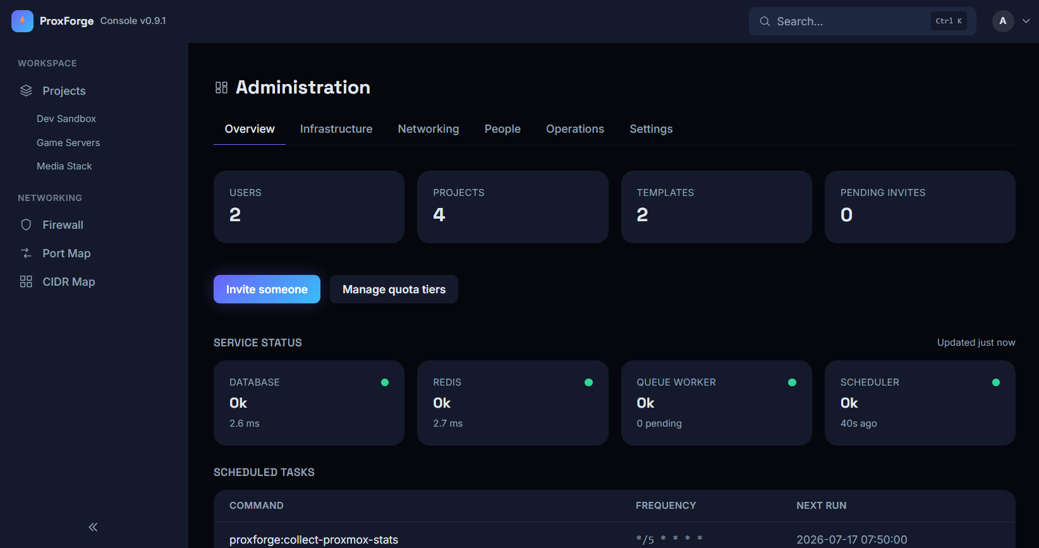Screen dimensions: 1039x548
Task: Click the FREQUENCY column header
Action: point(665,506)
